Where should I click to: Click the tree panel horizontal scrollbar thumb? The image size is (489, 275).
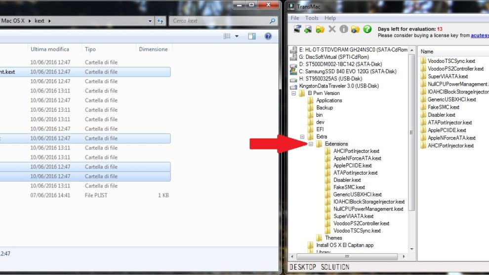click(347, 257)
